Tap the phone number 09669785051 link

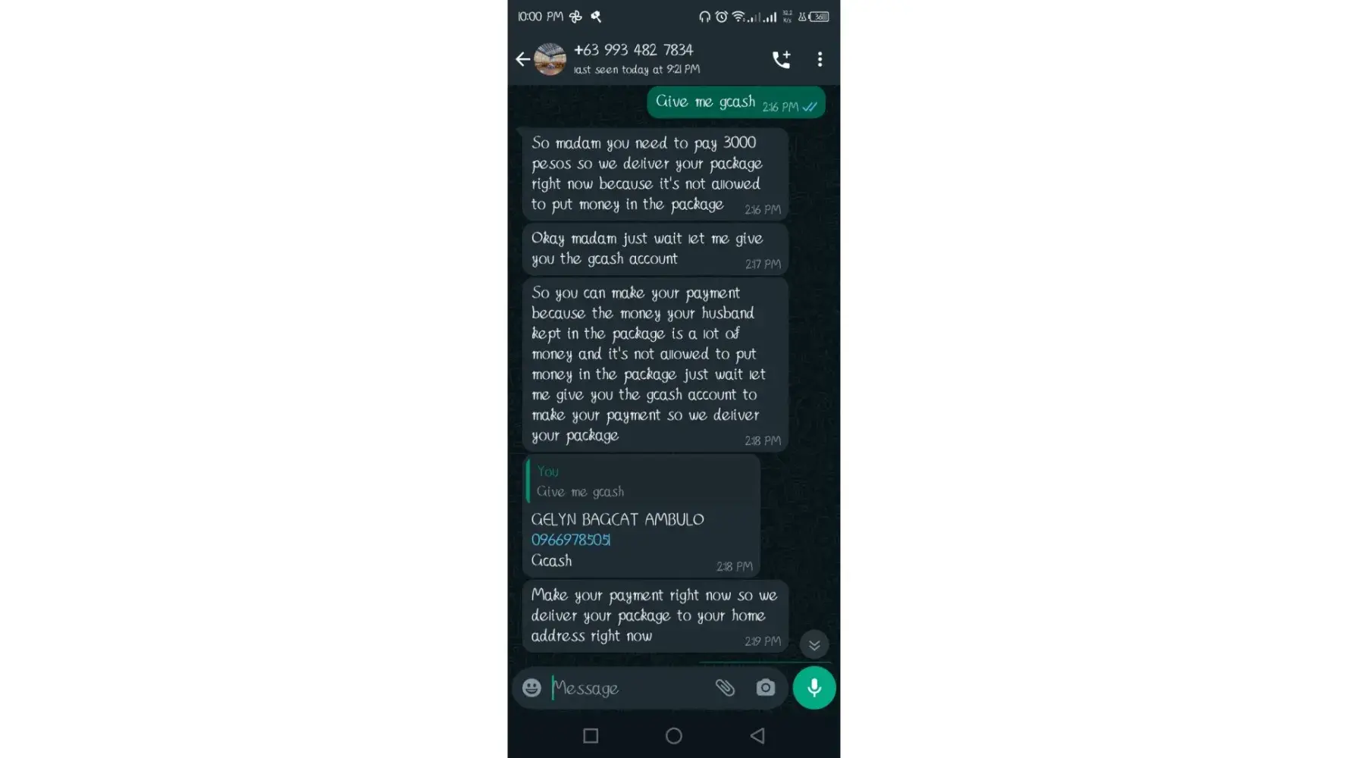pos(571,540)
